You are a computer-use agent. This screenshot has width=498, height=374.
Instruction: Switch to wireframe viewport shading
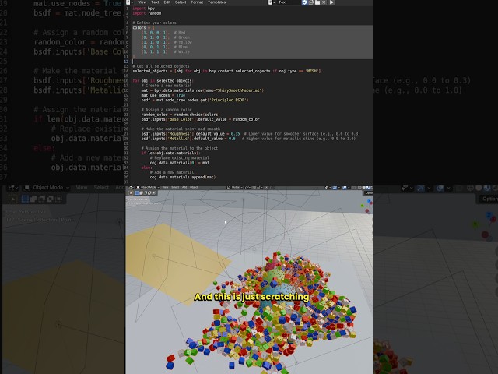[x=360, y=187]
